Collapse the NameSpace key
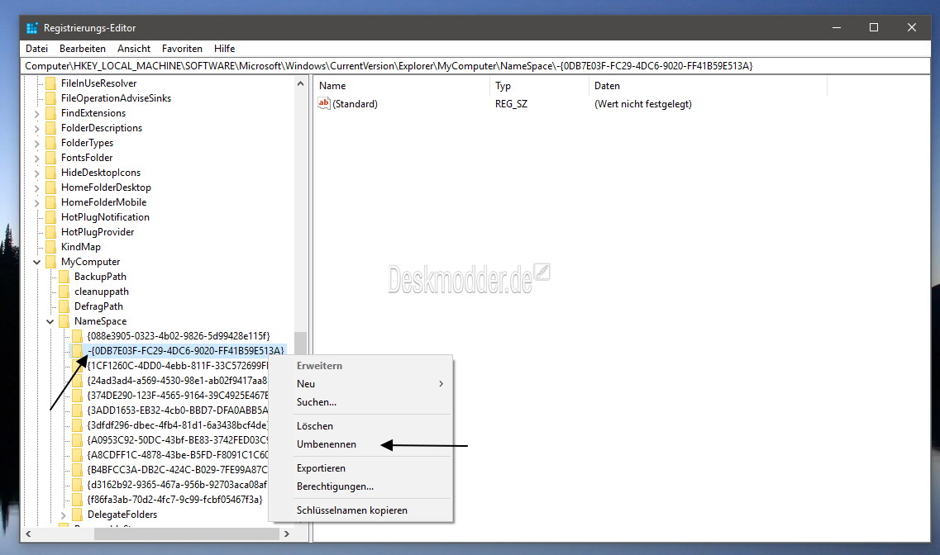Screen dimensions: 940x555 pos(50,321)
